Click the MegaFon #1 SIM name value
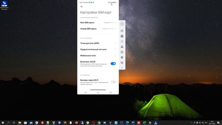 point(109,23)
